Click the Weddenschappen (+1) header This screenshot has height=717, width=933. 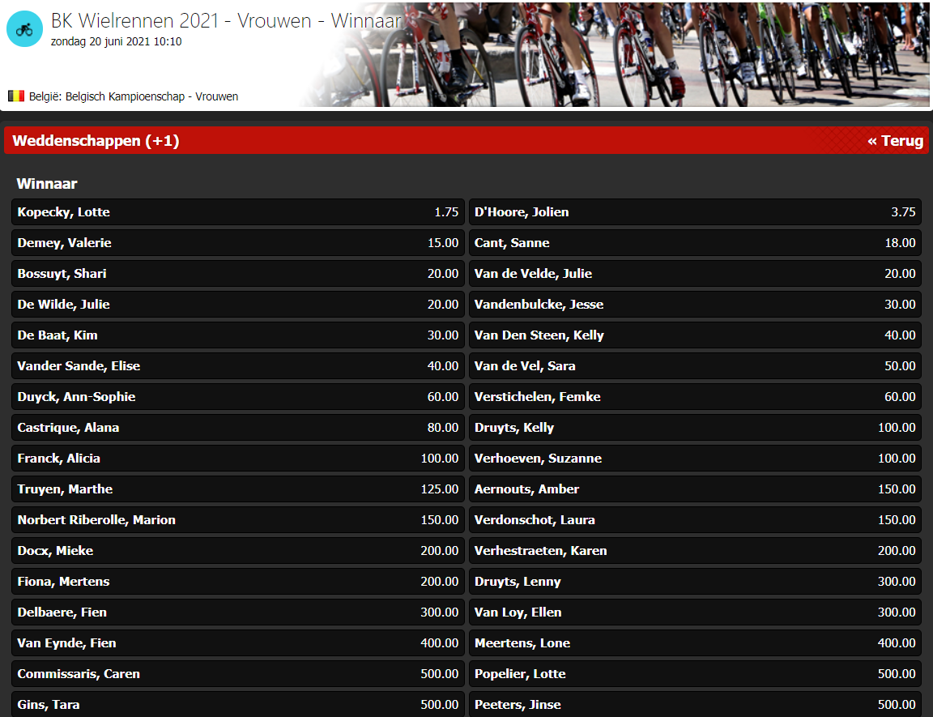(96, 141)
